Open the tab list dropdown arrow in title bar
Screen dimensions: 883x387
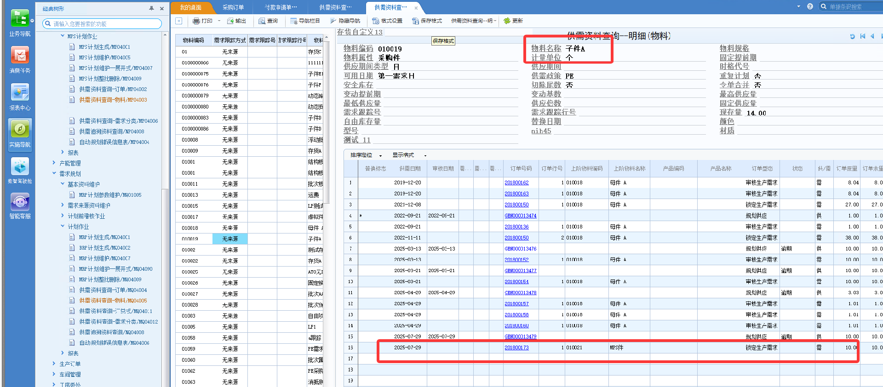[798, 6]
